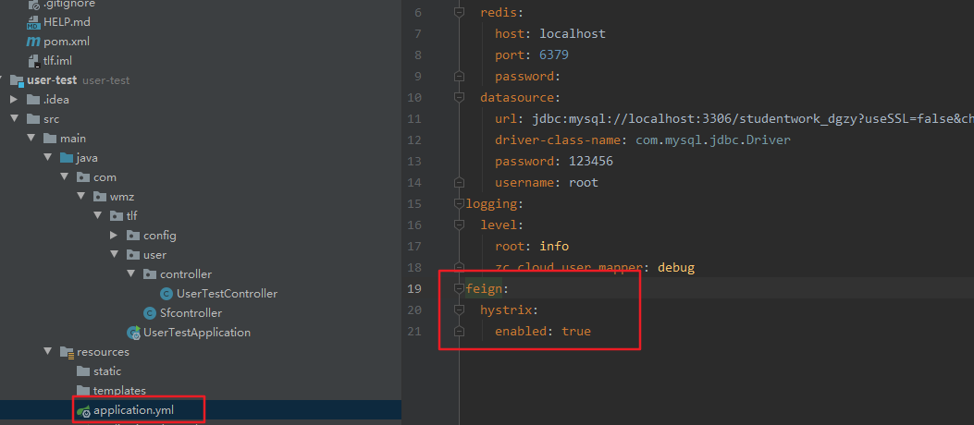
Task: Collapse the com package
Action: [64, 176]
